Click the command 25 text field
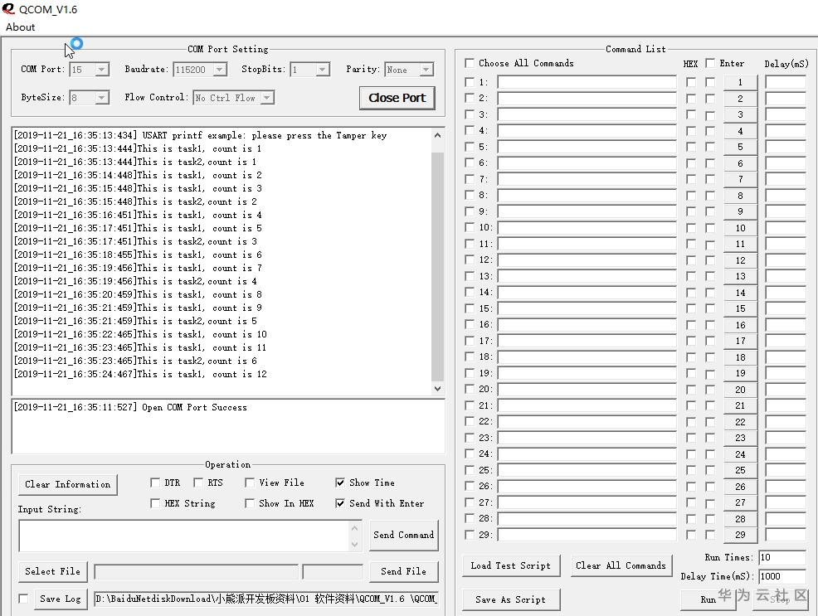The image size is (818, 616). (x=587, y=470)
